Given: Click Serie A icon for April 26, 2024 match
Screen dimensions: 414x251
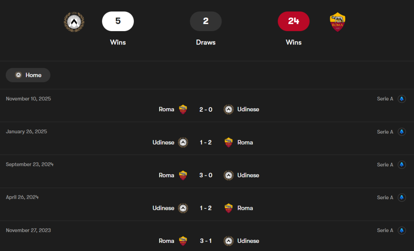Looking at the screenshot, I should coord(402,198).
